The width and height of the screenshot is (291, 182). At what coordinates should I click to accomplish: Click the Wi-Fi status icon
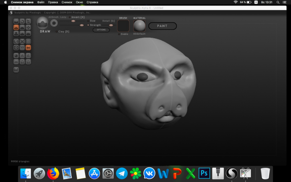point(236,2)
